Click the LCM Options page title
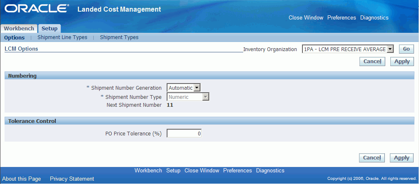Screen dimensions: 419x184 (21, 49)
